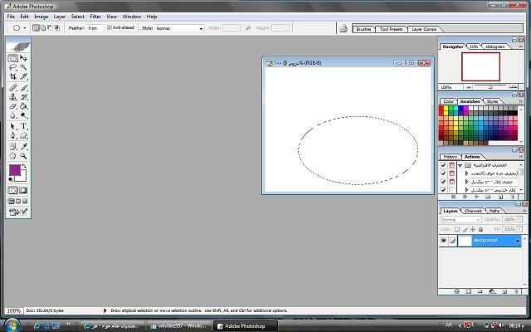Select the Magic Wand tool
This screenshot has width=531, height=332.
pos(24,68)
